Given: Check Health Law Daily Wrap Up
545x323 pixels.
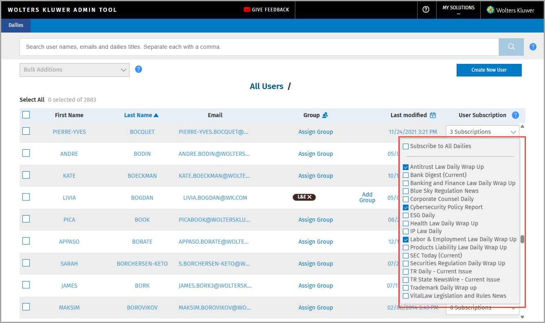Looking at the screenshot, I should (406, 224).
